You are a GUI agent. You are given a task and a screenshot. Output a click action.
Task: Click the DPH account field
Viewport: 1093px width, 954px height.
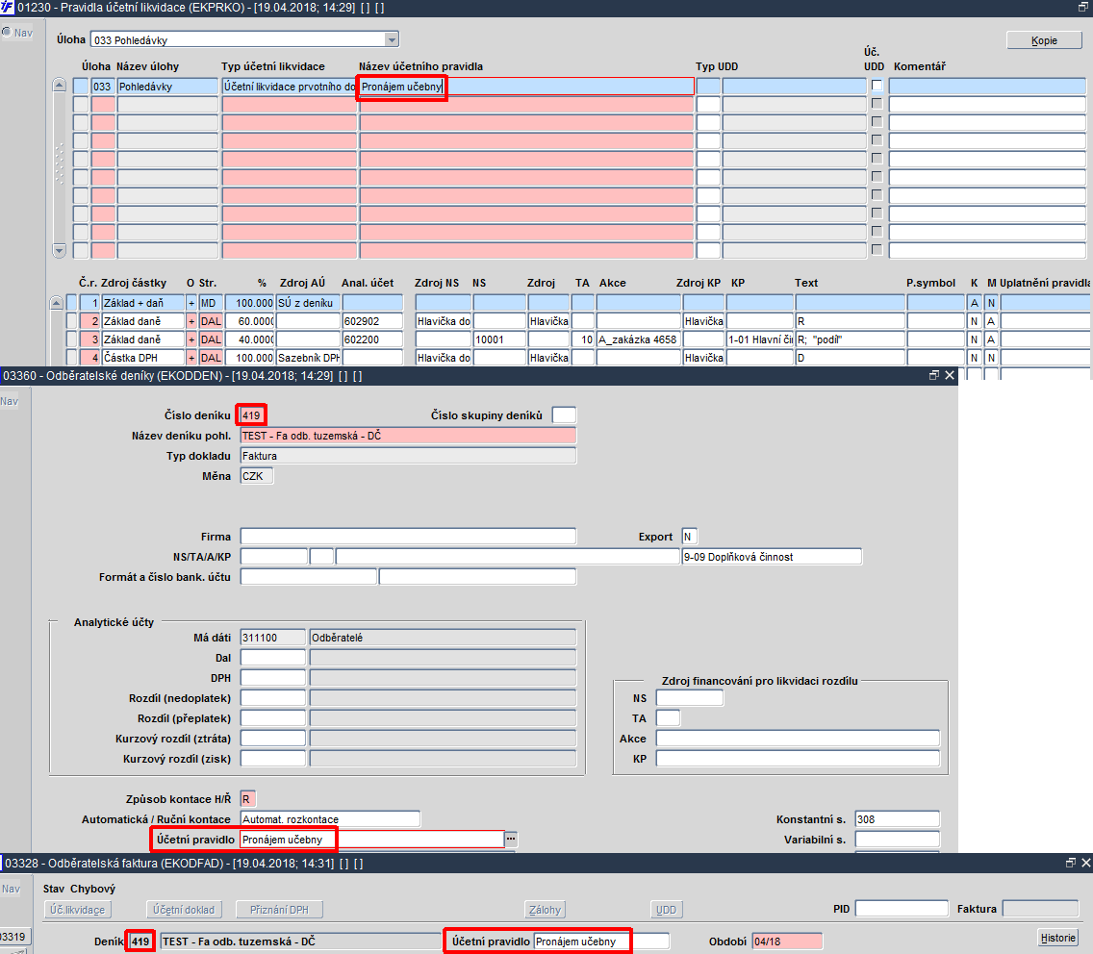pos(272,678)
